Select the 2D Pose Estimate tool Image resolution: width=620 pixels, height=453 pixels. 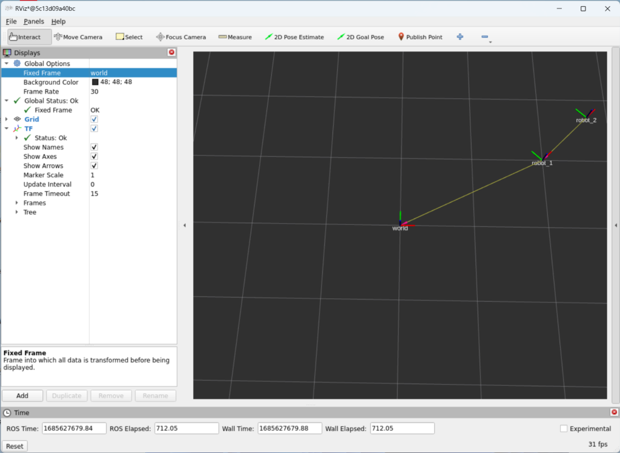[294, 37]
